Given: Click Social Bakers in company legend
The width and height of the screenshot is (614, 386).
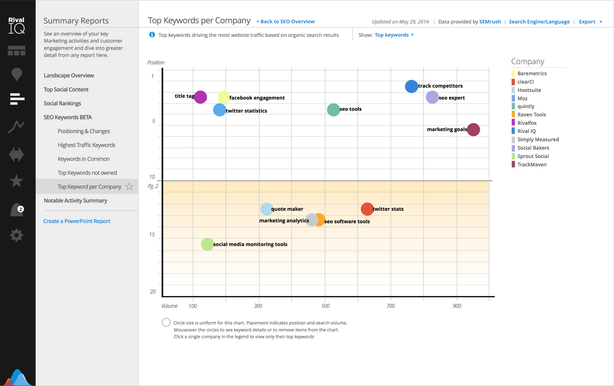Looking at the screenshot, I should coord(533,148).
